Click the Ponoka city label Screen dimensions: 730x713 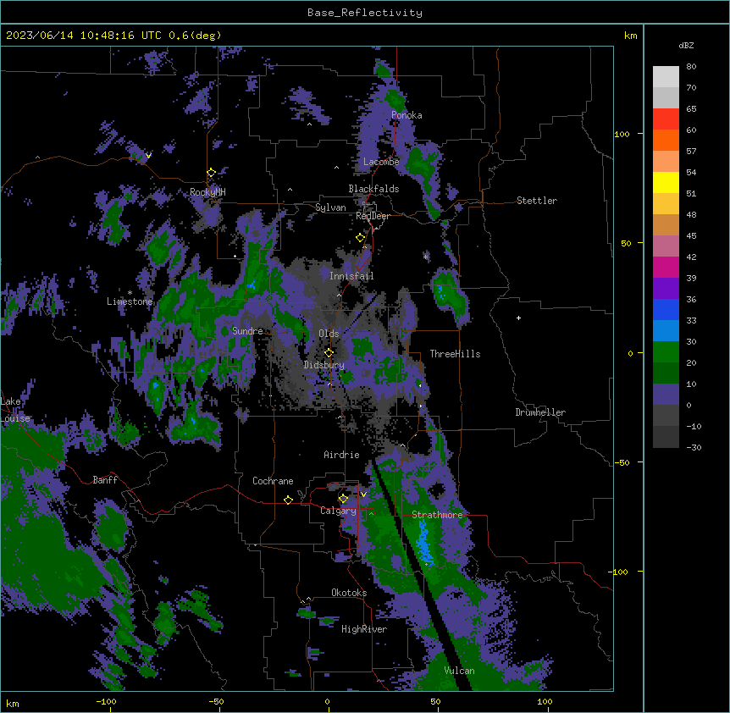click(406, 115)
